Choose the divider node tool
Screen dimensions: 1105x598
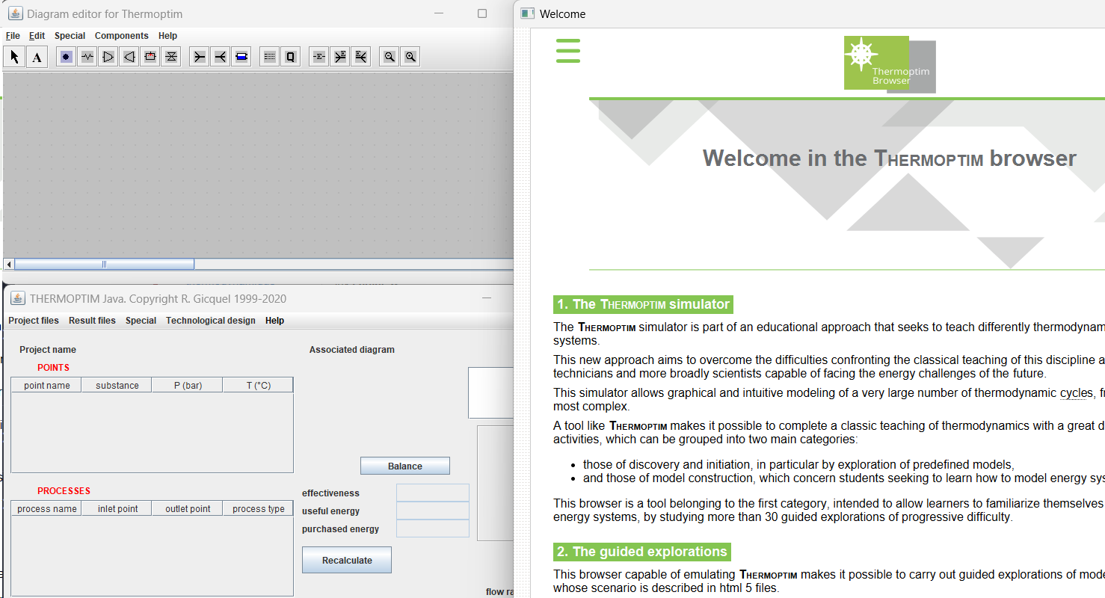220,57
